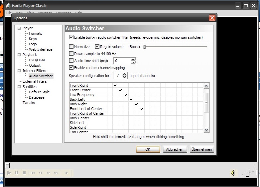Screen dimensions: 260x187
Task: Select Output in options tree
Action: coord(35,65)
